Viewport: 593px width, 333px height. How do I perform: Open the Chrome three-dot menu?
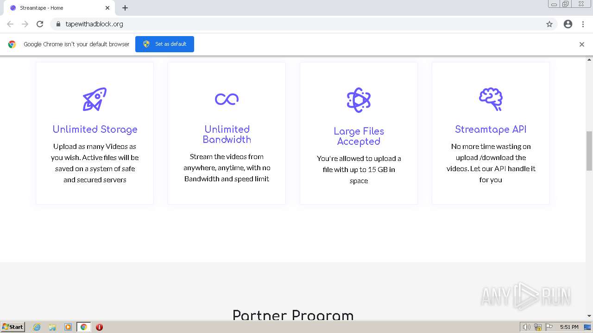click(x=583, y=24)
